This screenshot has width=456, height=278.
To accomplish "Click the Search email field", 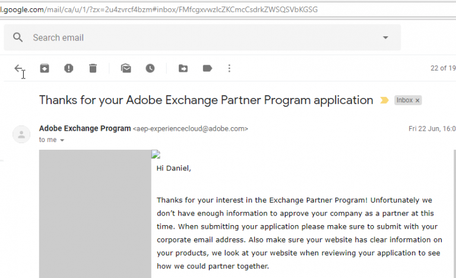I will point(202,37).
